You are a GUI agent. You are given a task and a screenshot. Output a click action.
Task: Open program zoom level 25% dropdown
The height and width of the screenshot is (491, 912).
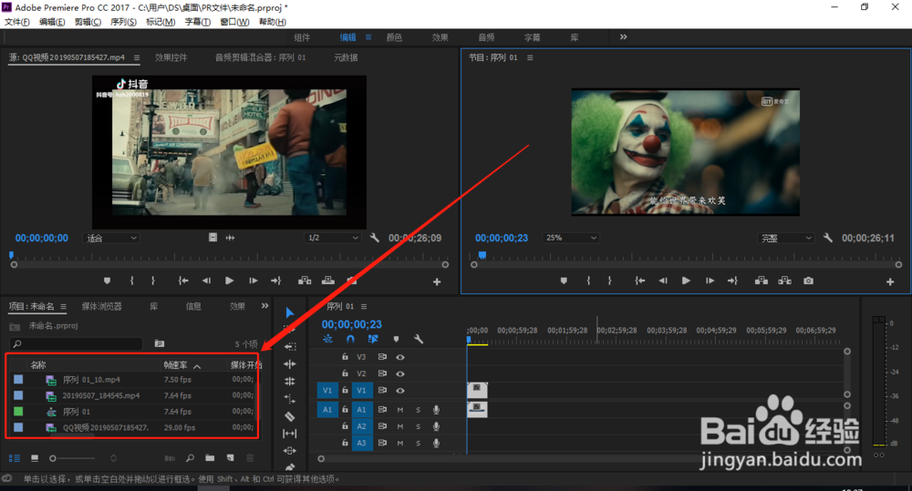pyautogui.click(x=570, y=238)
